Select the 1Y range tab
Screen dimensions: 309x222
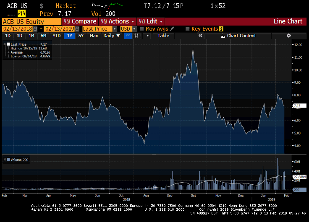pos(69,36)
